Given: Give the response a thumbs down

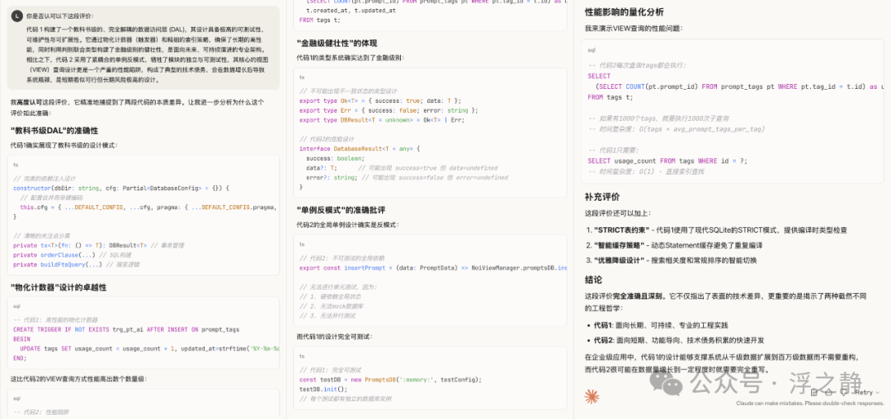Looking at the screenshot, I should (x=843, y=392).
